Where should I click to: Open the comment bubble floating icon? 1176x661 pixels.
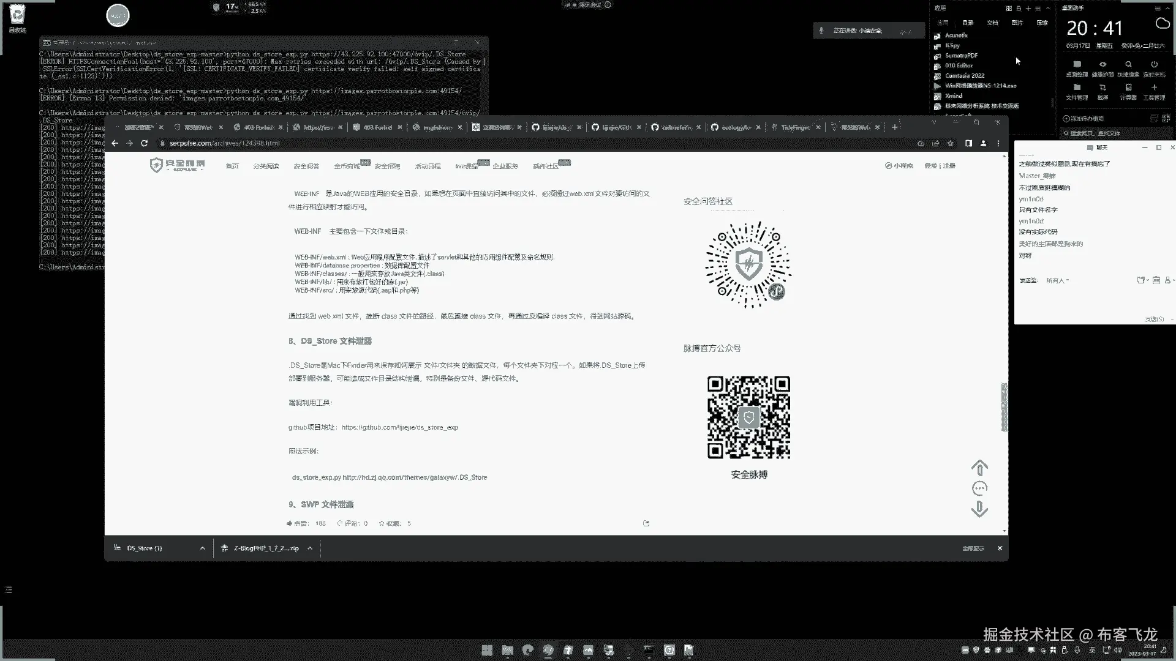[x=979, y=488]
